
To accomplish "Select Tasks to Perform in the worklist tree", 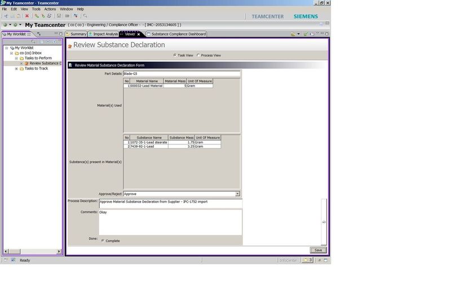I will click(38, 58).
